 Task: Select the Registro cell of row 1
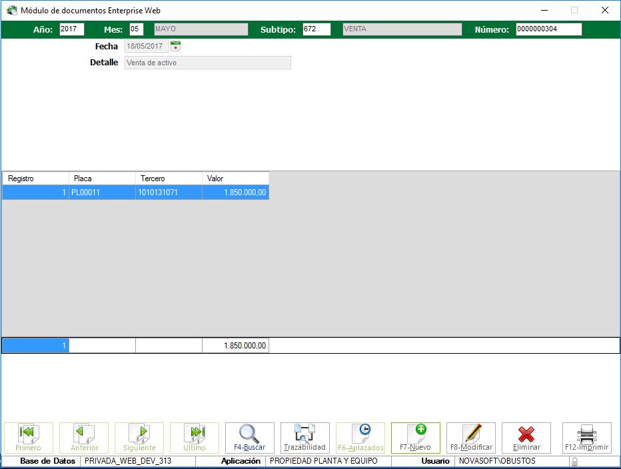pyautogui.click(x=35, y=193)
